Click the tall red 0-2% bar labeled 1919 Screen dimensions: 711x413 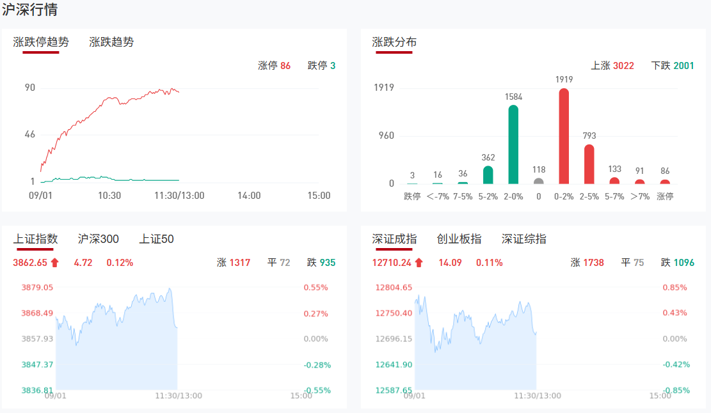coord(564,136)
